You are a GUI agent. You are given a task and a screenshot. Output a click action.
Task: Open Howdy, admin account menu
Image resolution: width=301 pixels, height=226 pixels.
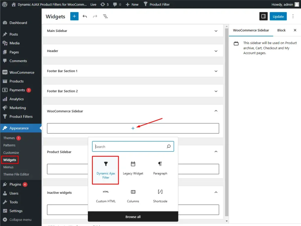click(285, 4)
